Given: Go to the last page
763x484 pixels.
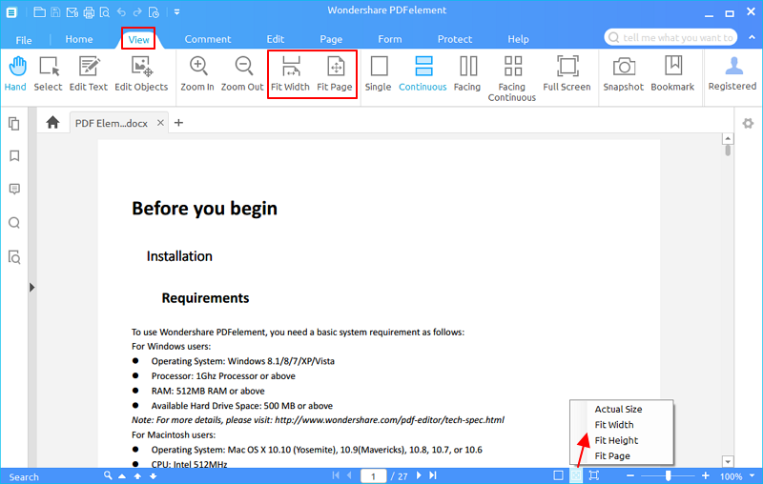Looking at the screenshot, I should coord(433,475).
